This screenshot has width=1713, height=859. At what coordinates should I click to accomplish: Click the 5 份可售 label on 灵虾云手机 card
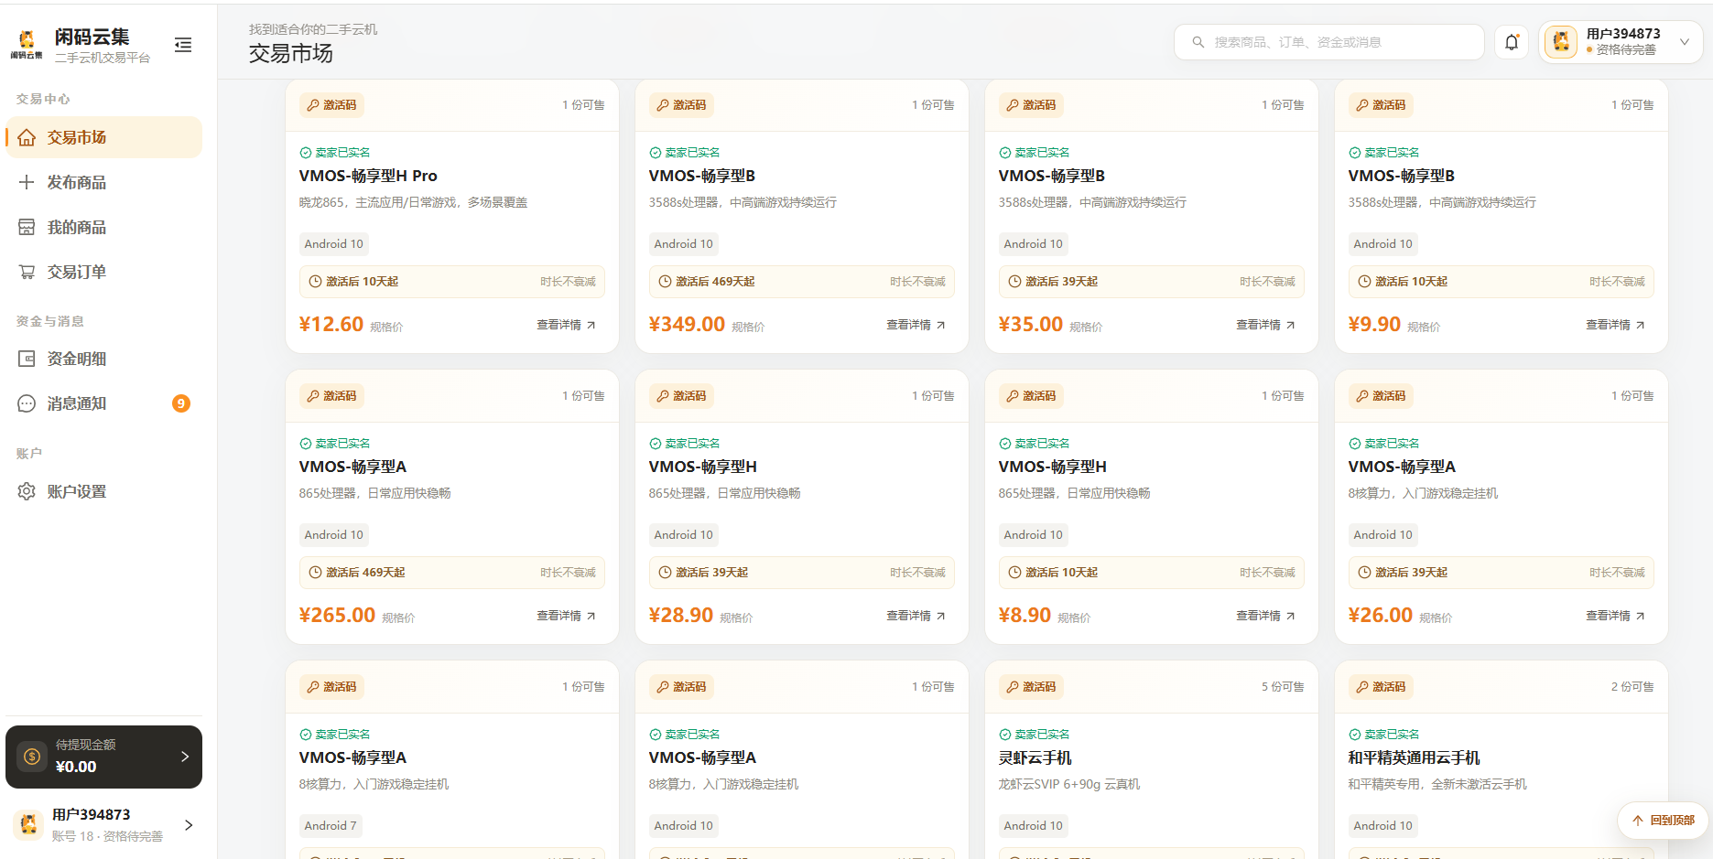pyautogui.click(x=1283, y=687)
